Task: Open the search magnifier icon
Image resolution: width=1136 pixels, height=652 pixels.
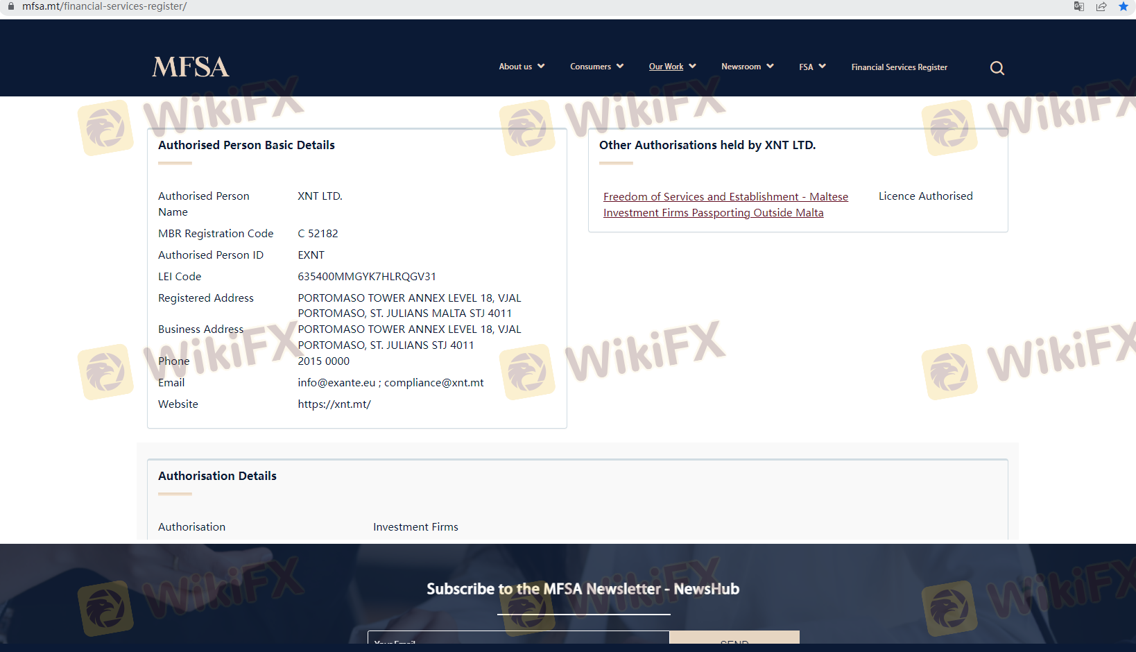Action: (x=997, y=68)
